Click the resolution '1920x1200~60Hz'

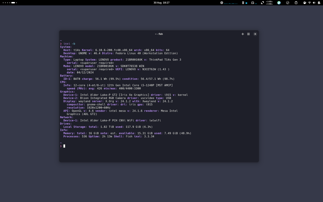[99, 108]
